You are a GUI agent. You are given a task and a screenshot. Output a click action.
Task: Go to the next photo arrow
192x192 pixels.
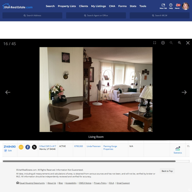(184, 92)
